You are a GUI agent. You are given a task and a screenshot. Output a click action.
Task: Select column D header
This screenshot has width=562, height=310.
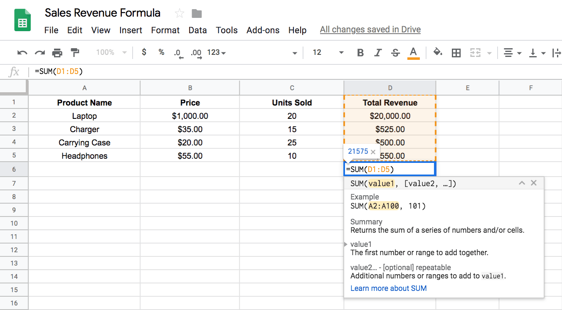(390, 88)
